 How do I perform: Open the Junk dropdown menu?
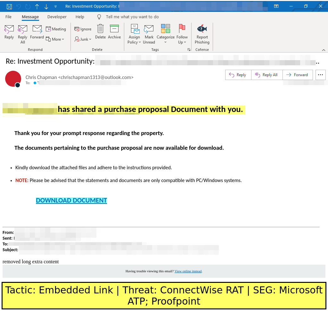coord(83,39)
